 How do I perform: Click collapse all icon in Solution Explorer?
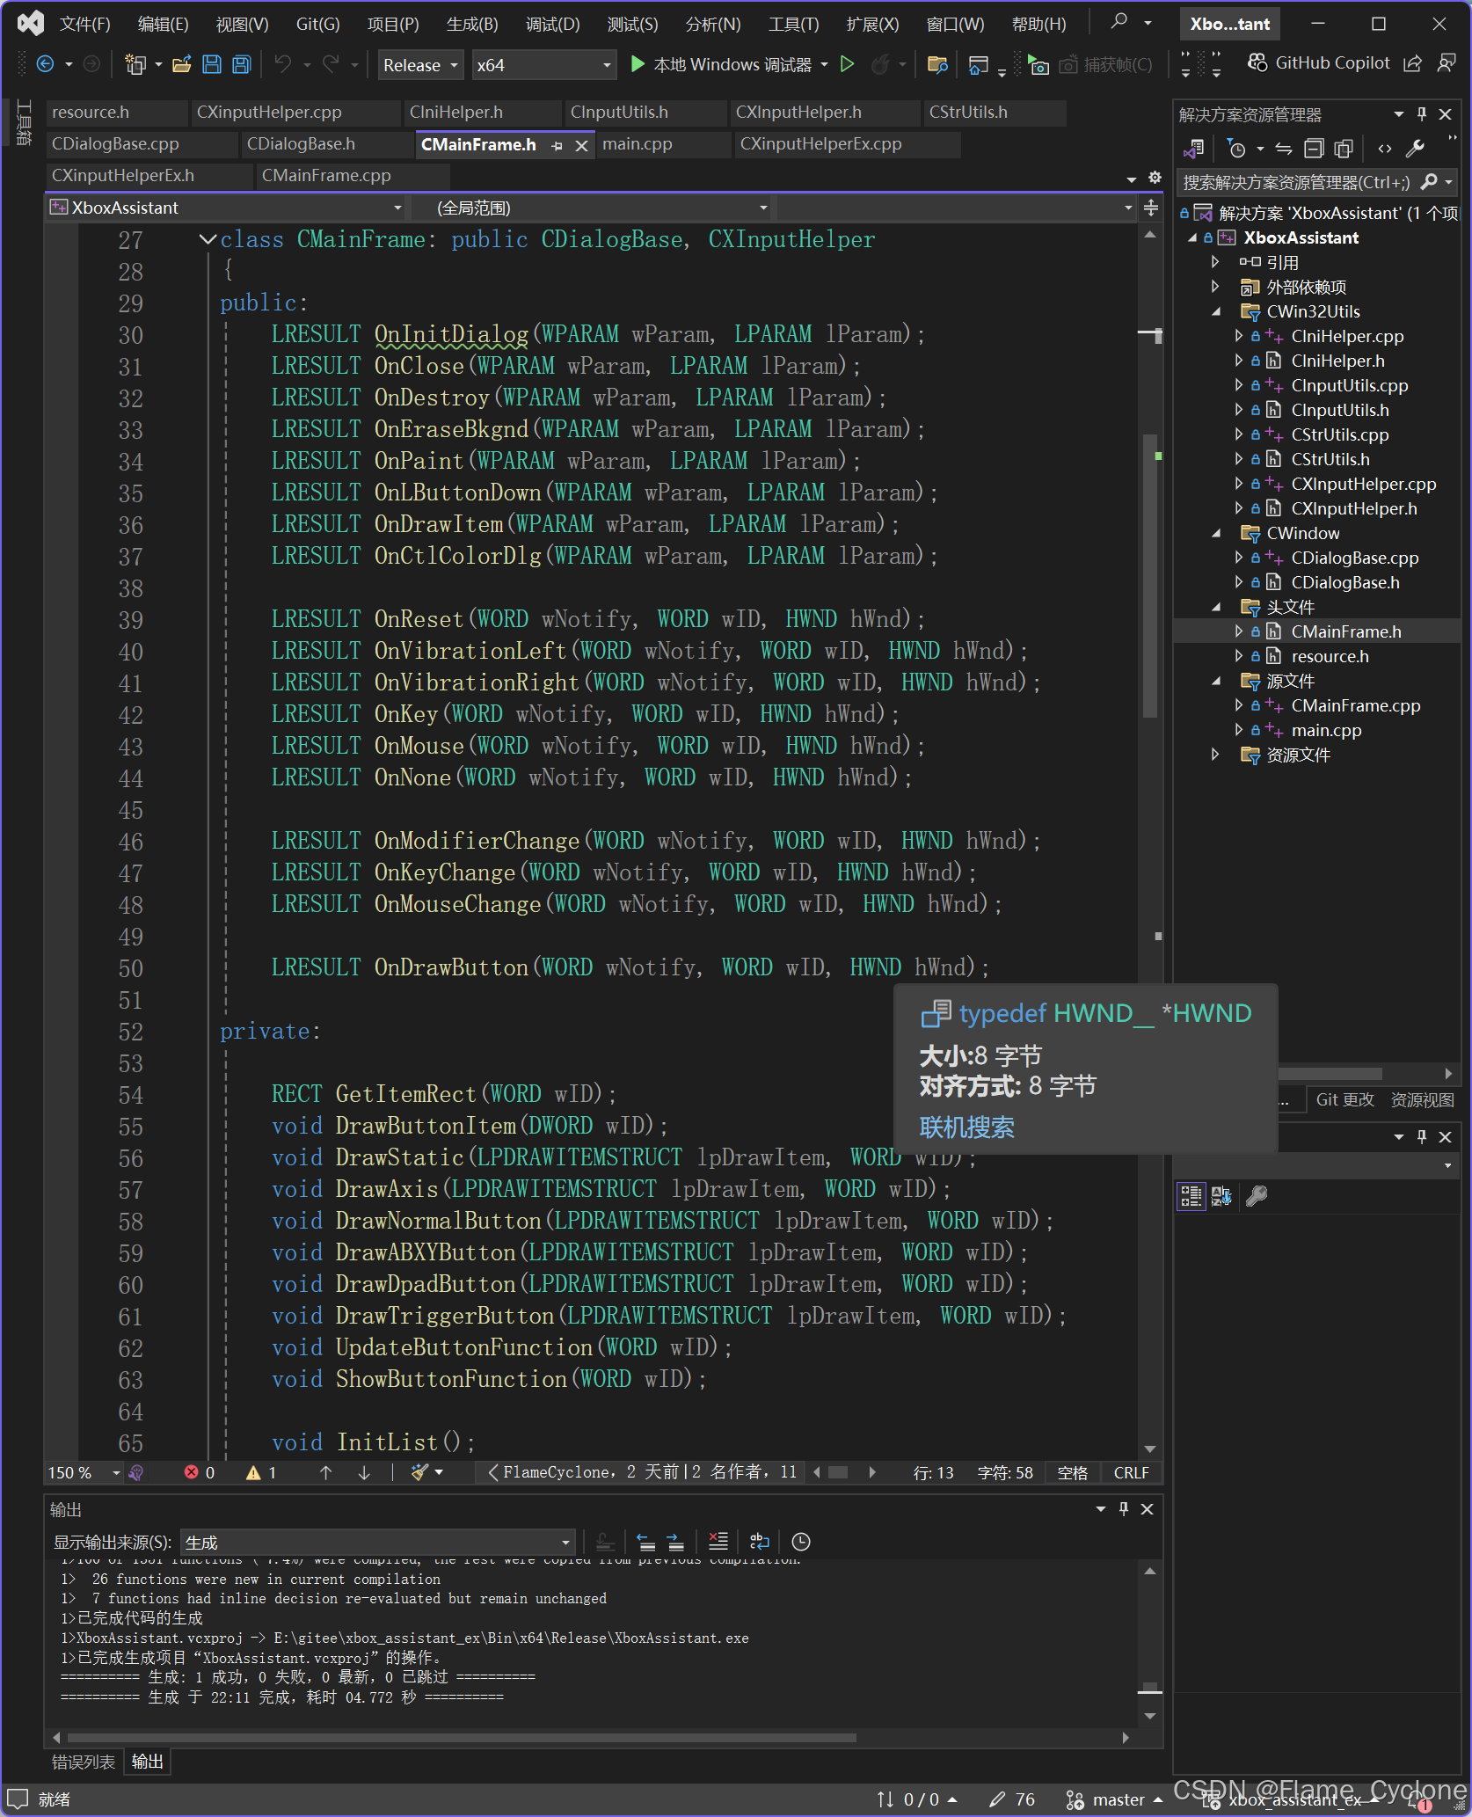tap(1314, 149)
